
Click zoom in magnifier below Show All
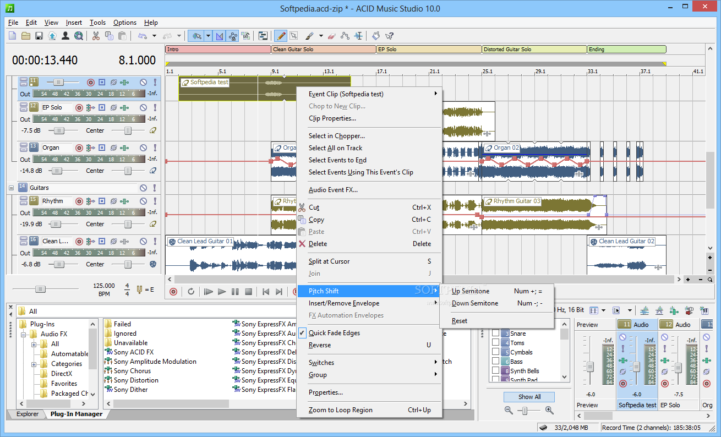[x=549, y=410]
